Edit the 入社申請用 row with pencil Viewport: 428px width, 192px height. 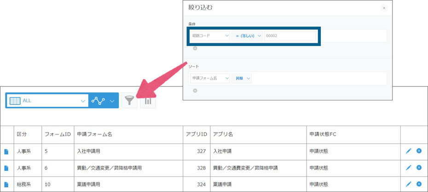click(409, 151)
